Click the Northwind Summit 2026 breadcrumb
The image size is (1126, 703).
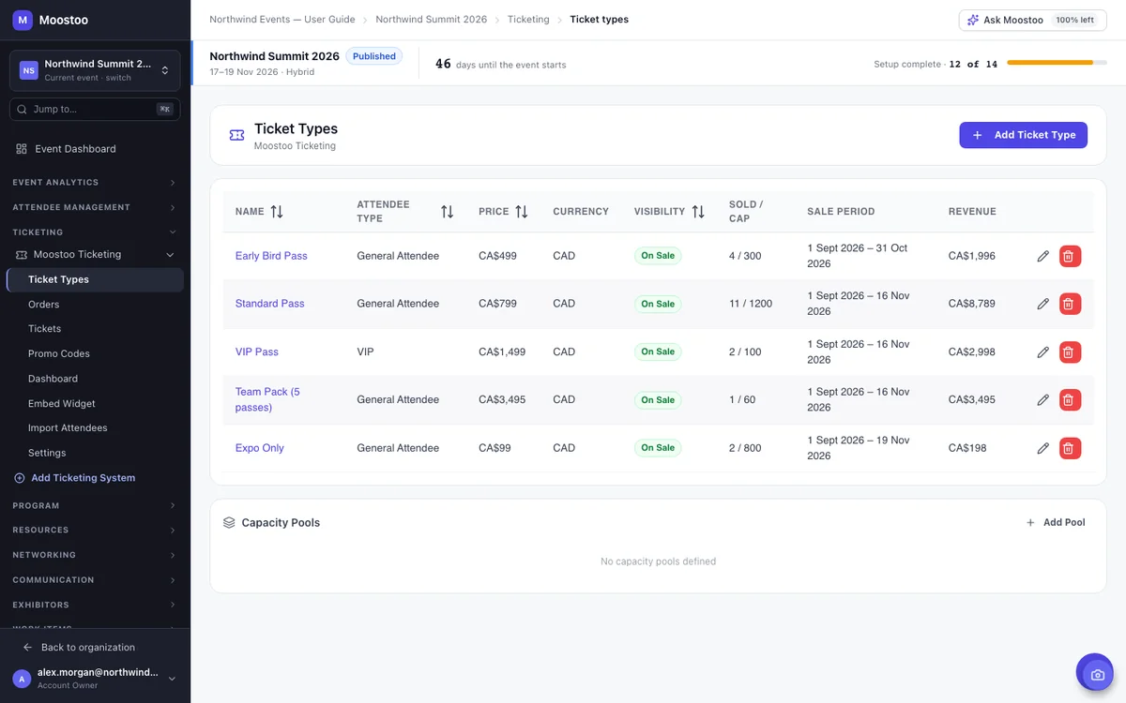pyautogui.click(x=432, y=20)
